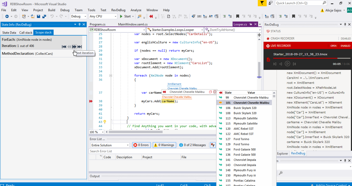Click the Start debugging button
This screenshot has height=186, width=352.
coord(126,16)
